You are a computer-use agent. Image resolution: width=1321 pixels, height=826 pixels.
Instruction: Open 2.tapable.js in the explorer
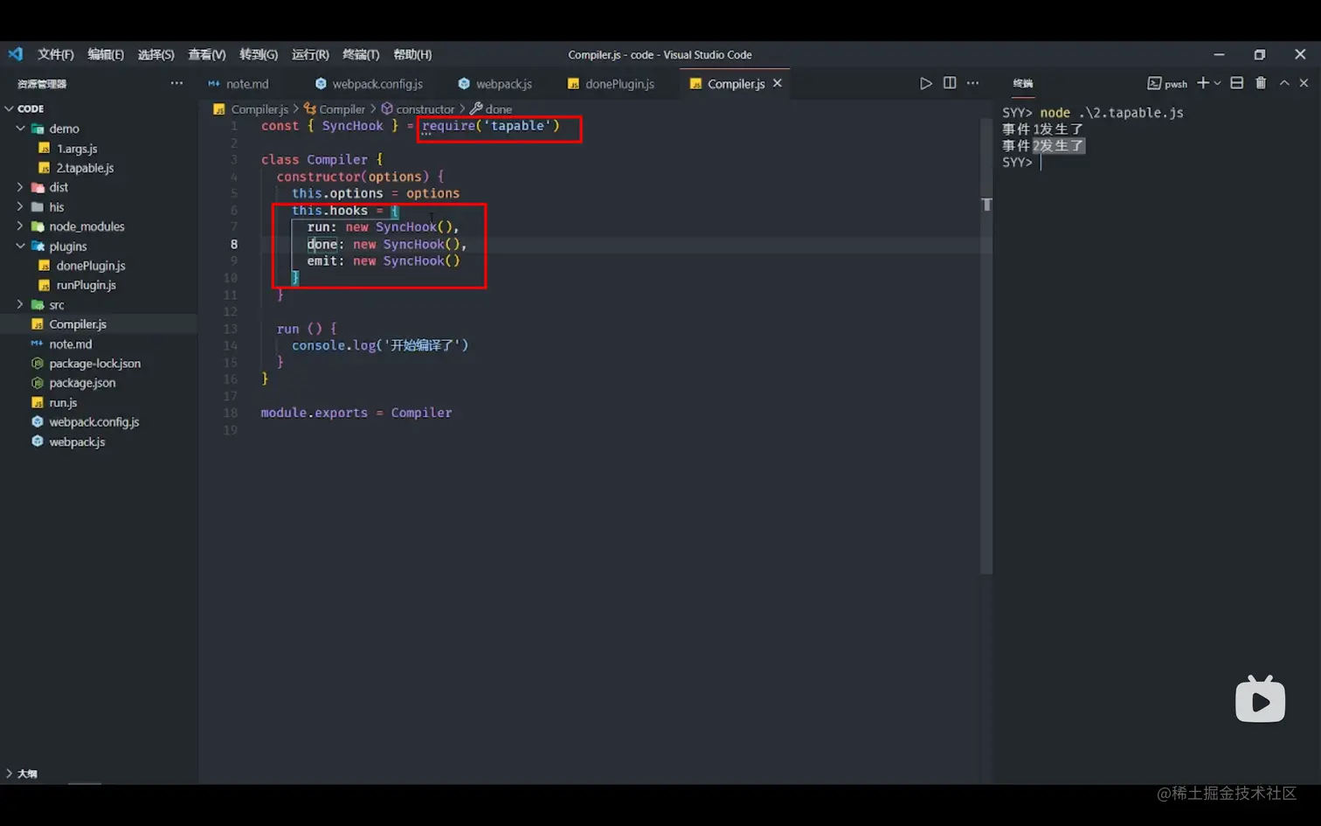tap(85, 168)
